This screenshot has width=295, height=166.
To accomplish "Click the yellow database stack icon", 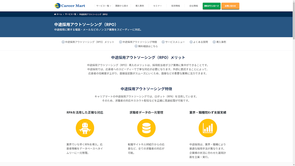I will 146,128.
